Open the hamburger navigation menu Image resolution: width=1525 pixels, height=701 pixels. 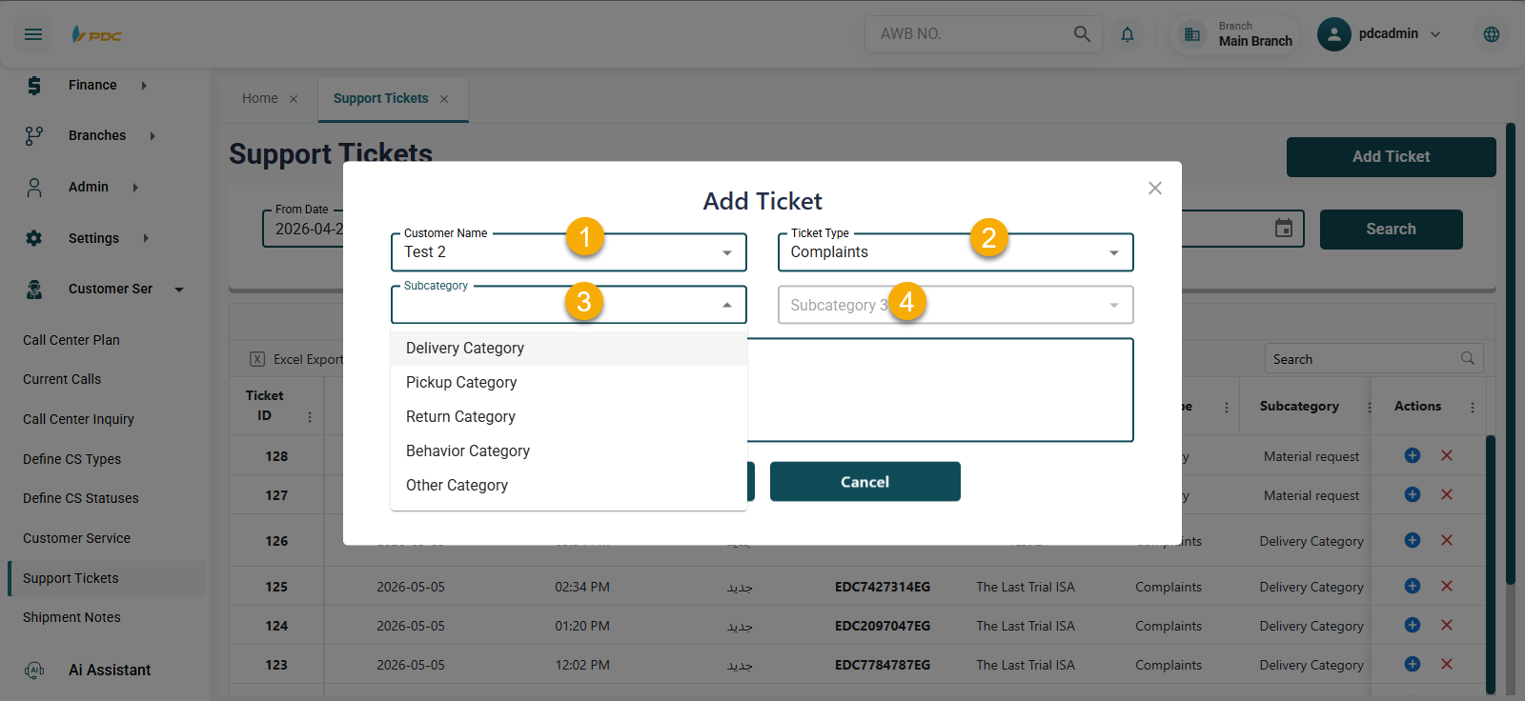(x=33, y=34)
